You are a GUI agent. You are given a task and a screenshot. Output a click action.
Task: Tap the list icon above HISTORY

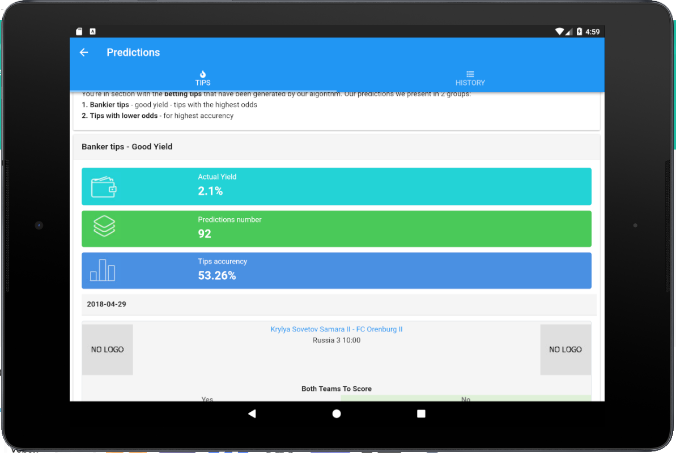(470, 74)
